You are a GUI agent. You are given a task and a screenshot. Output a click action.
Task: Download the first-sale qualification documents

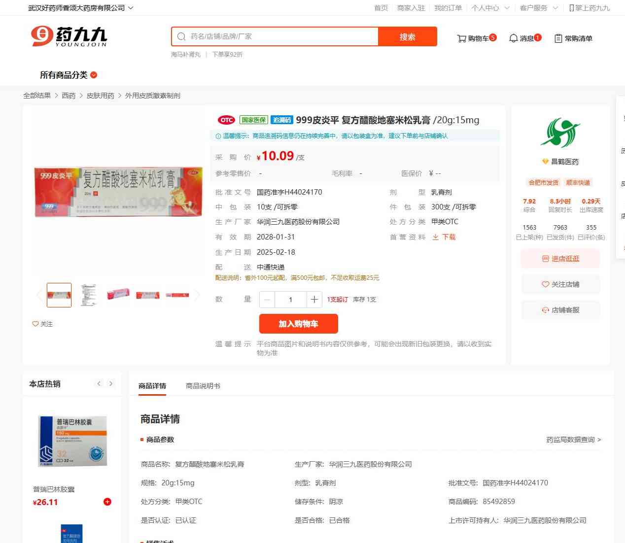coord(444,237)
